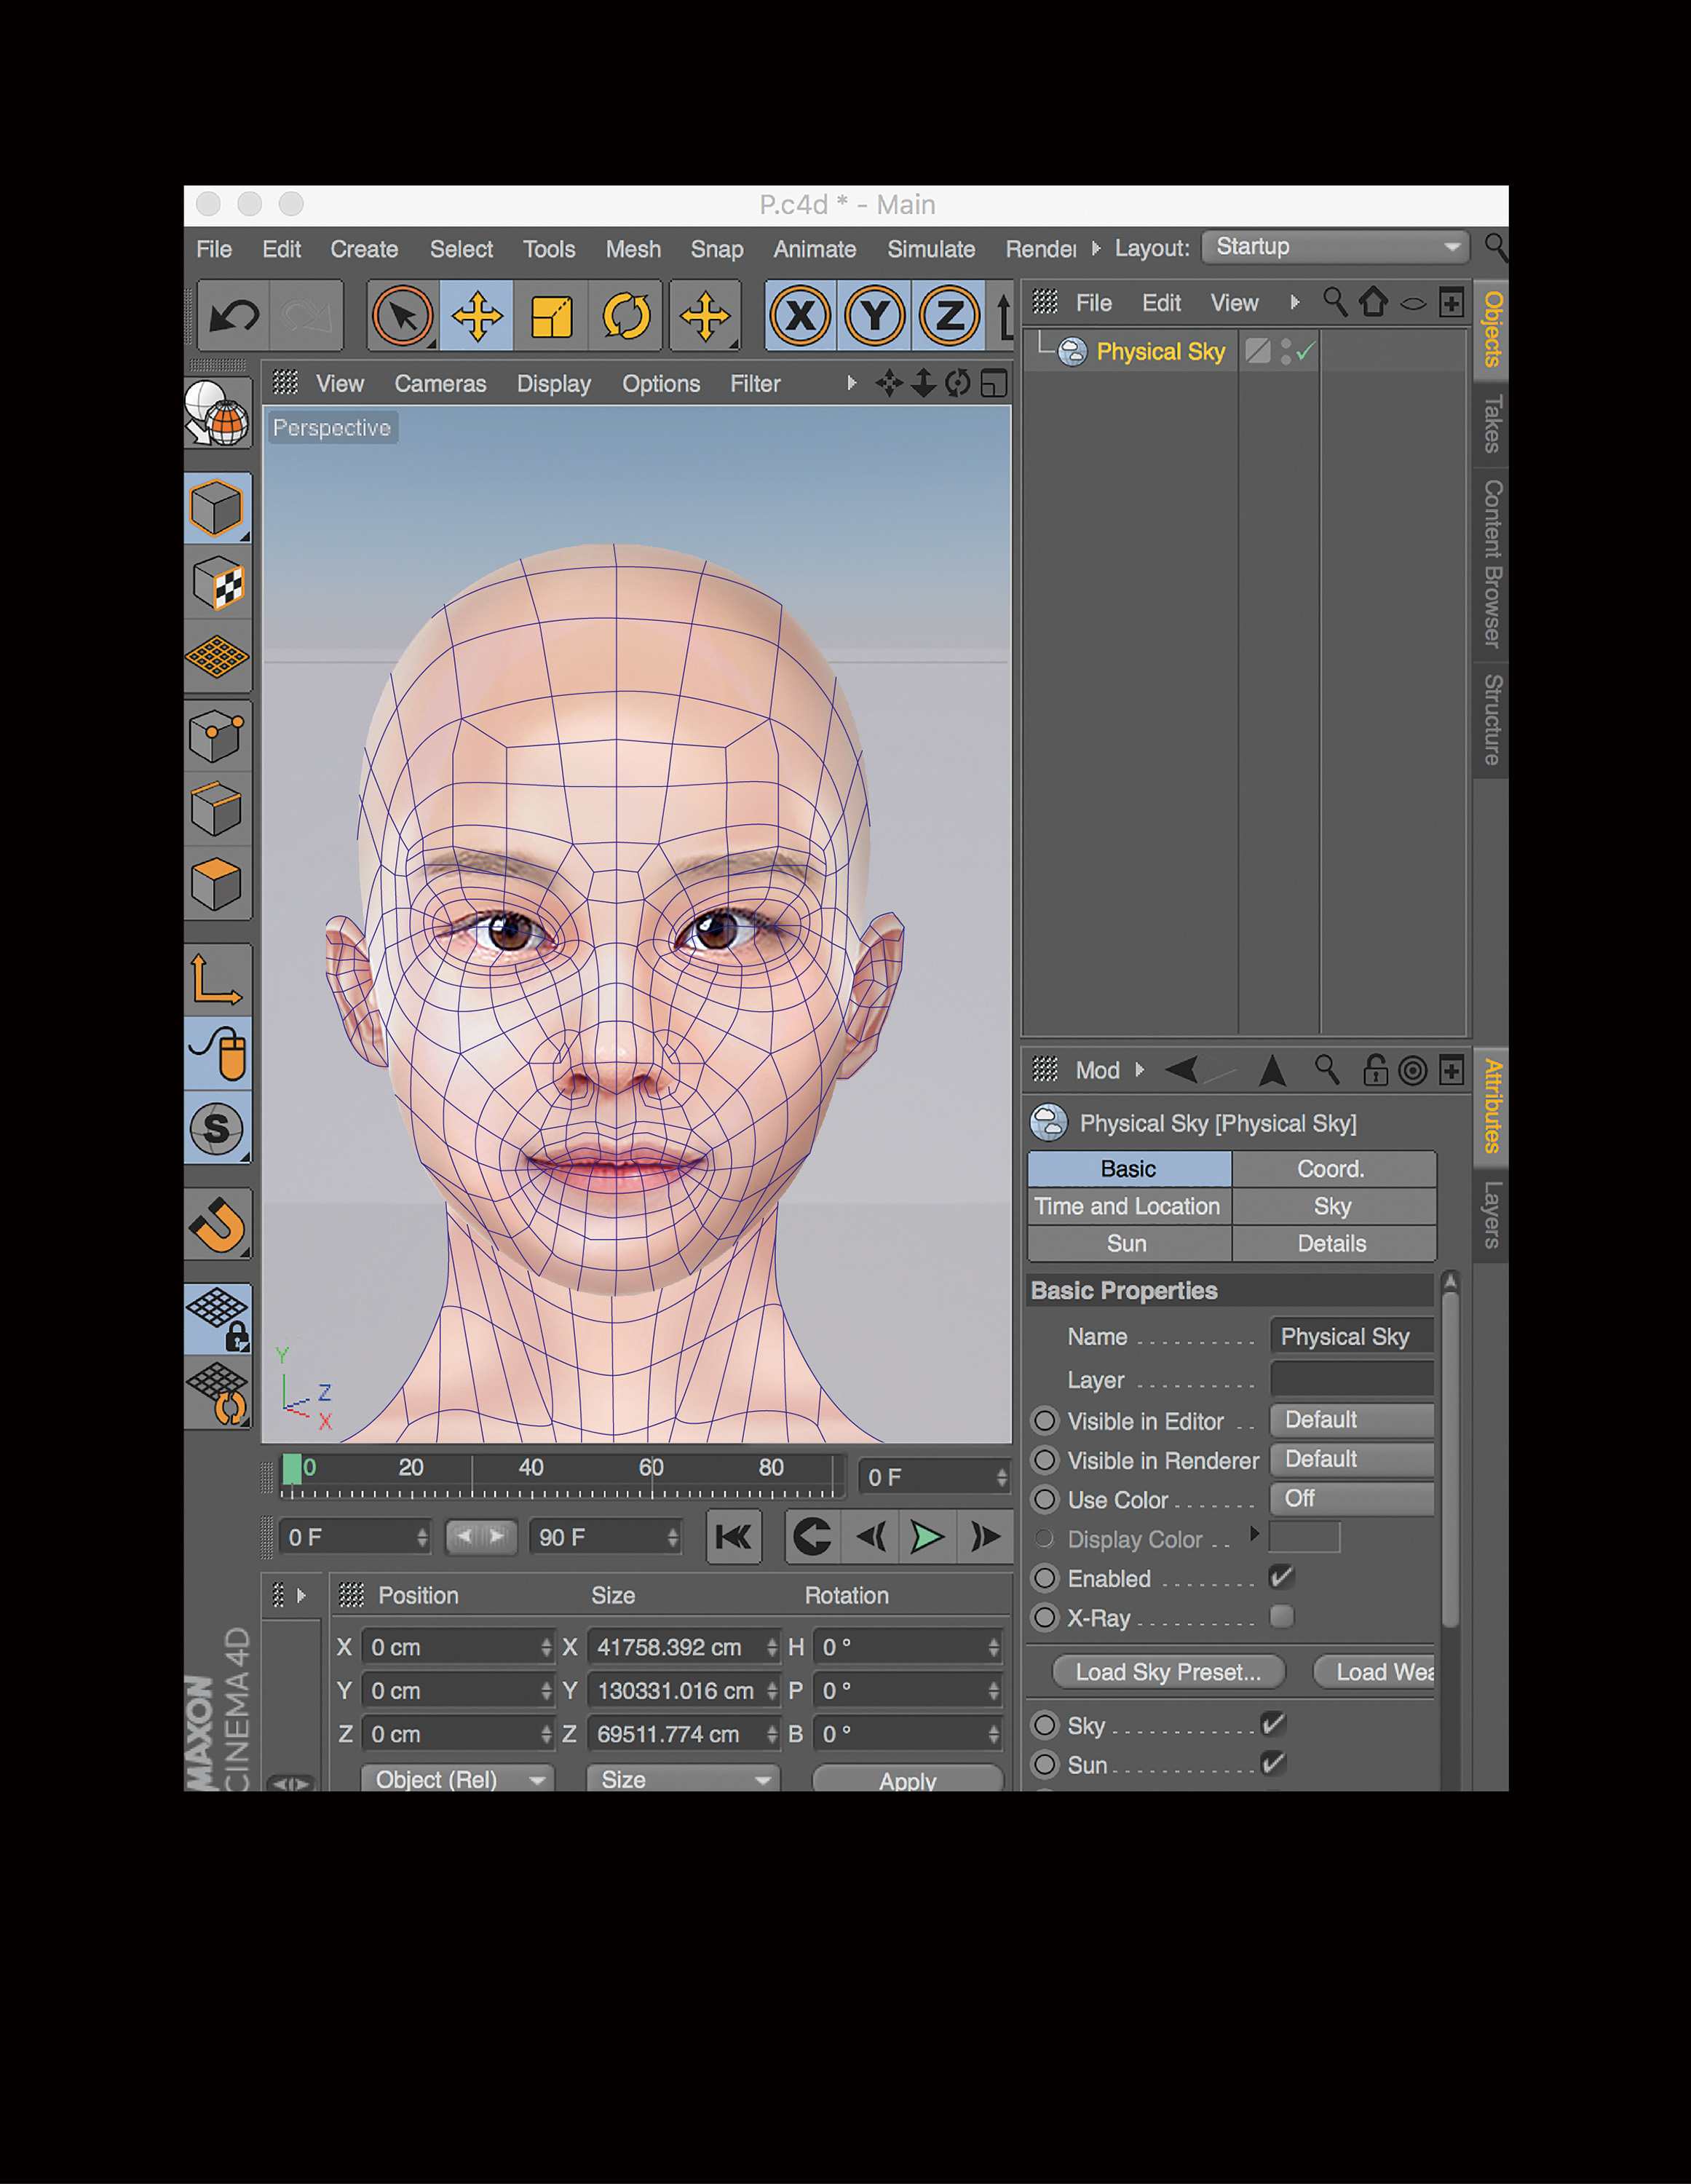The width and height of the screenshot is (1691, 2184).
Task: Open the Layout Startup dropdown
Action: pos(1335,247)
